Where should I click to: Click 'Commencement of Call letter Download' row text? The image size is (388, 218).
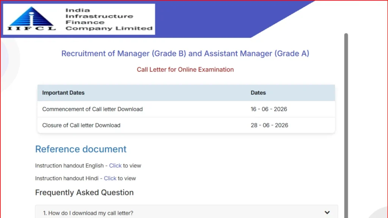coord(92,109)
